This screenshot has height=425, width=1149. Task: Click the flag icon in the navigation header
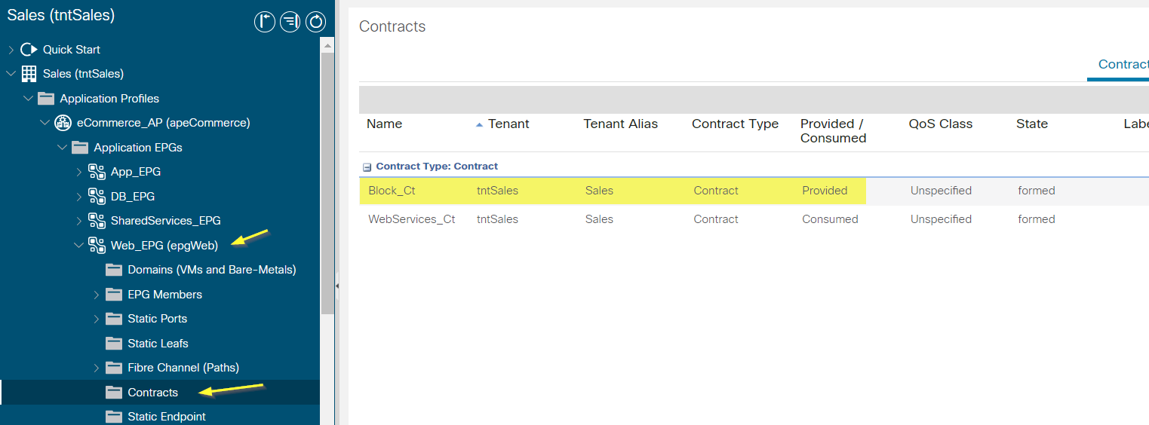[264, 22]
